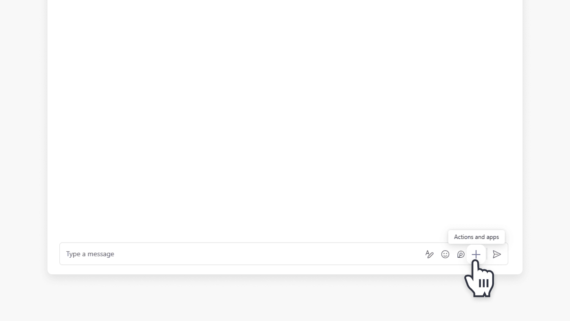The image size is (570, 321).
Task: Send the message with the paper plane icon
Action: coord(497,254)
